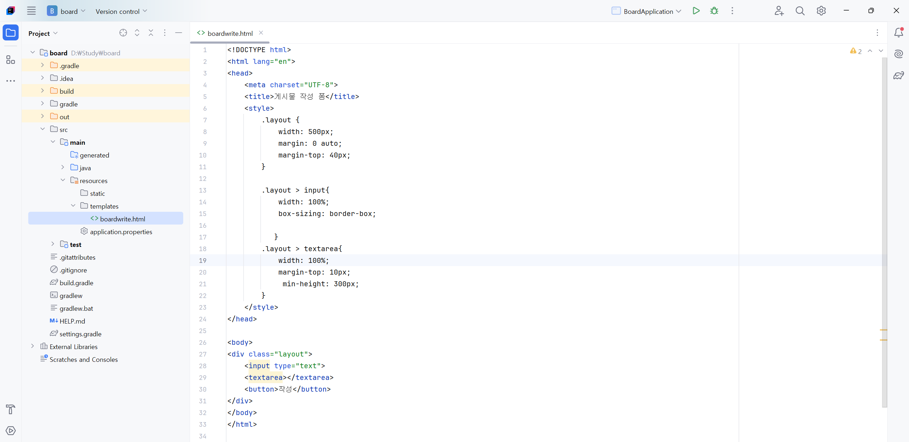Open build.gradle file in the tree
909x442 pixels.
pos(76,283)
